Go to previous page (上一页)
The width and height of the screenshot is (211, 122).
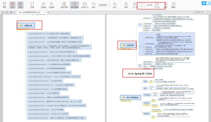click(x=135, y=5)
